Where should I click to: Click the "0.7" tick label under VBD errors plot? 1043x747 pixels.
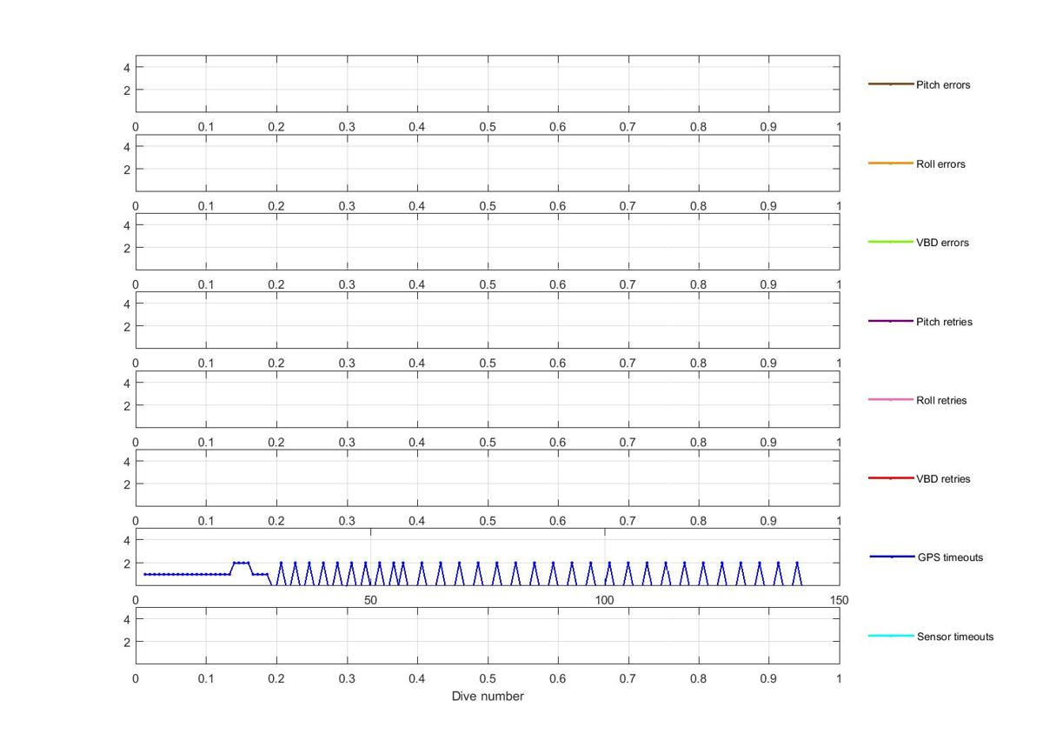click(x=628, y=284)
